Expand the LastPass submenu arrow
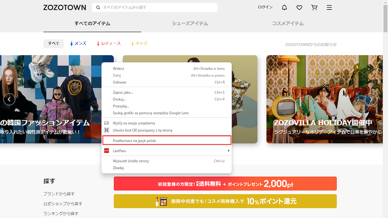This screenshot has width=388, height=218. point(229,151)
